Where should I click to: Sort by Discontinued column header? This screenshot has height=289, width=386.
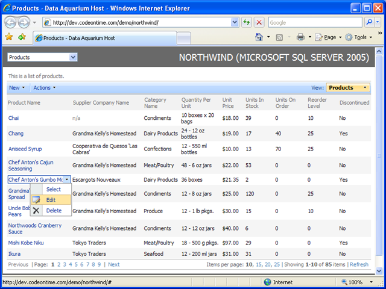pos(354,103)
